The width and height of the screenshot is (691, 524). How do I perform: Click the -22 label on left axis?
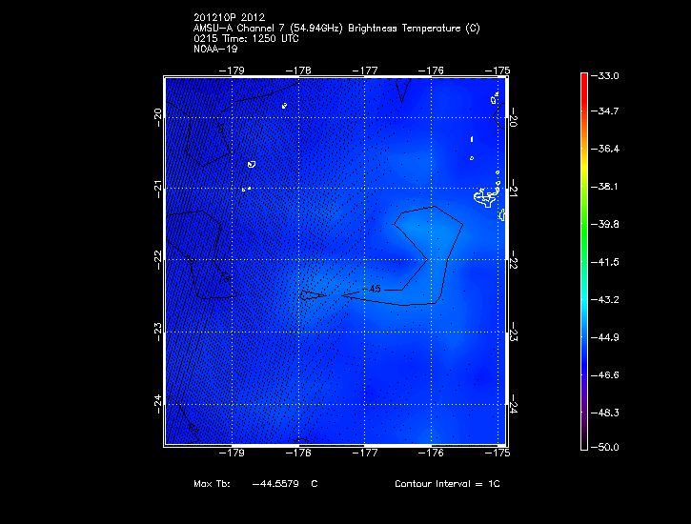[x=157, y=259]
